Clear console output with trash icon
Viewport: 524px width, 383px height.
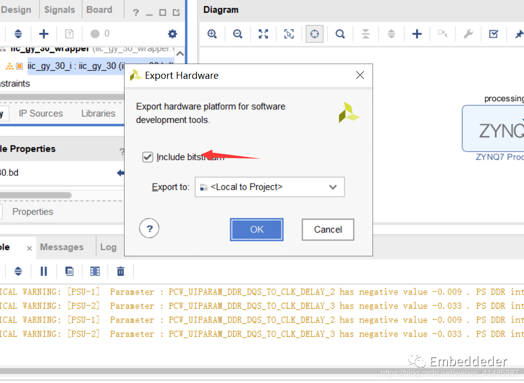pyautogui.click(x=120, y=271)
